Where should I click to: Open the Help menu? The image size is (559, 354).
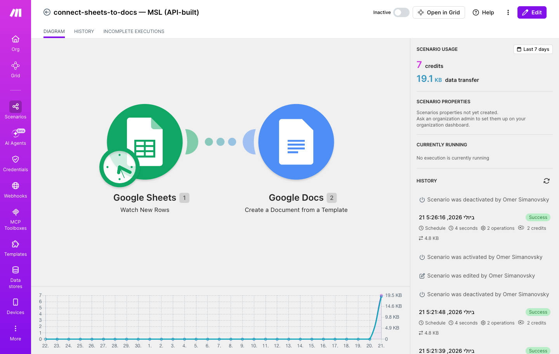tap(483, 12)
